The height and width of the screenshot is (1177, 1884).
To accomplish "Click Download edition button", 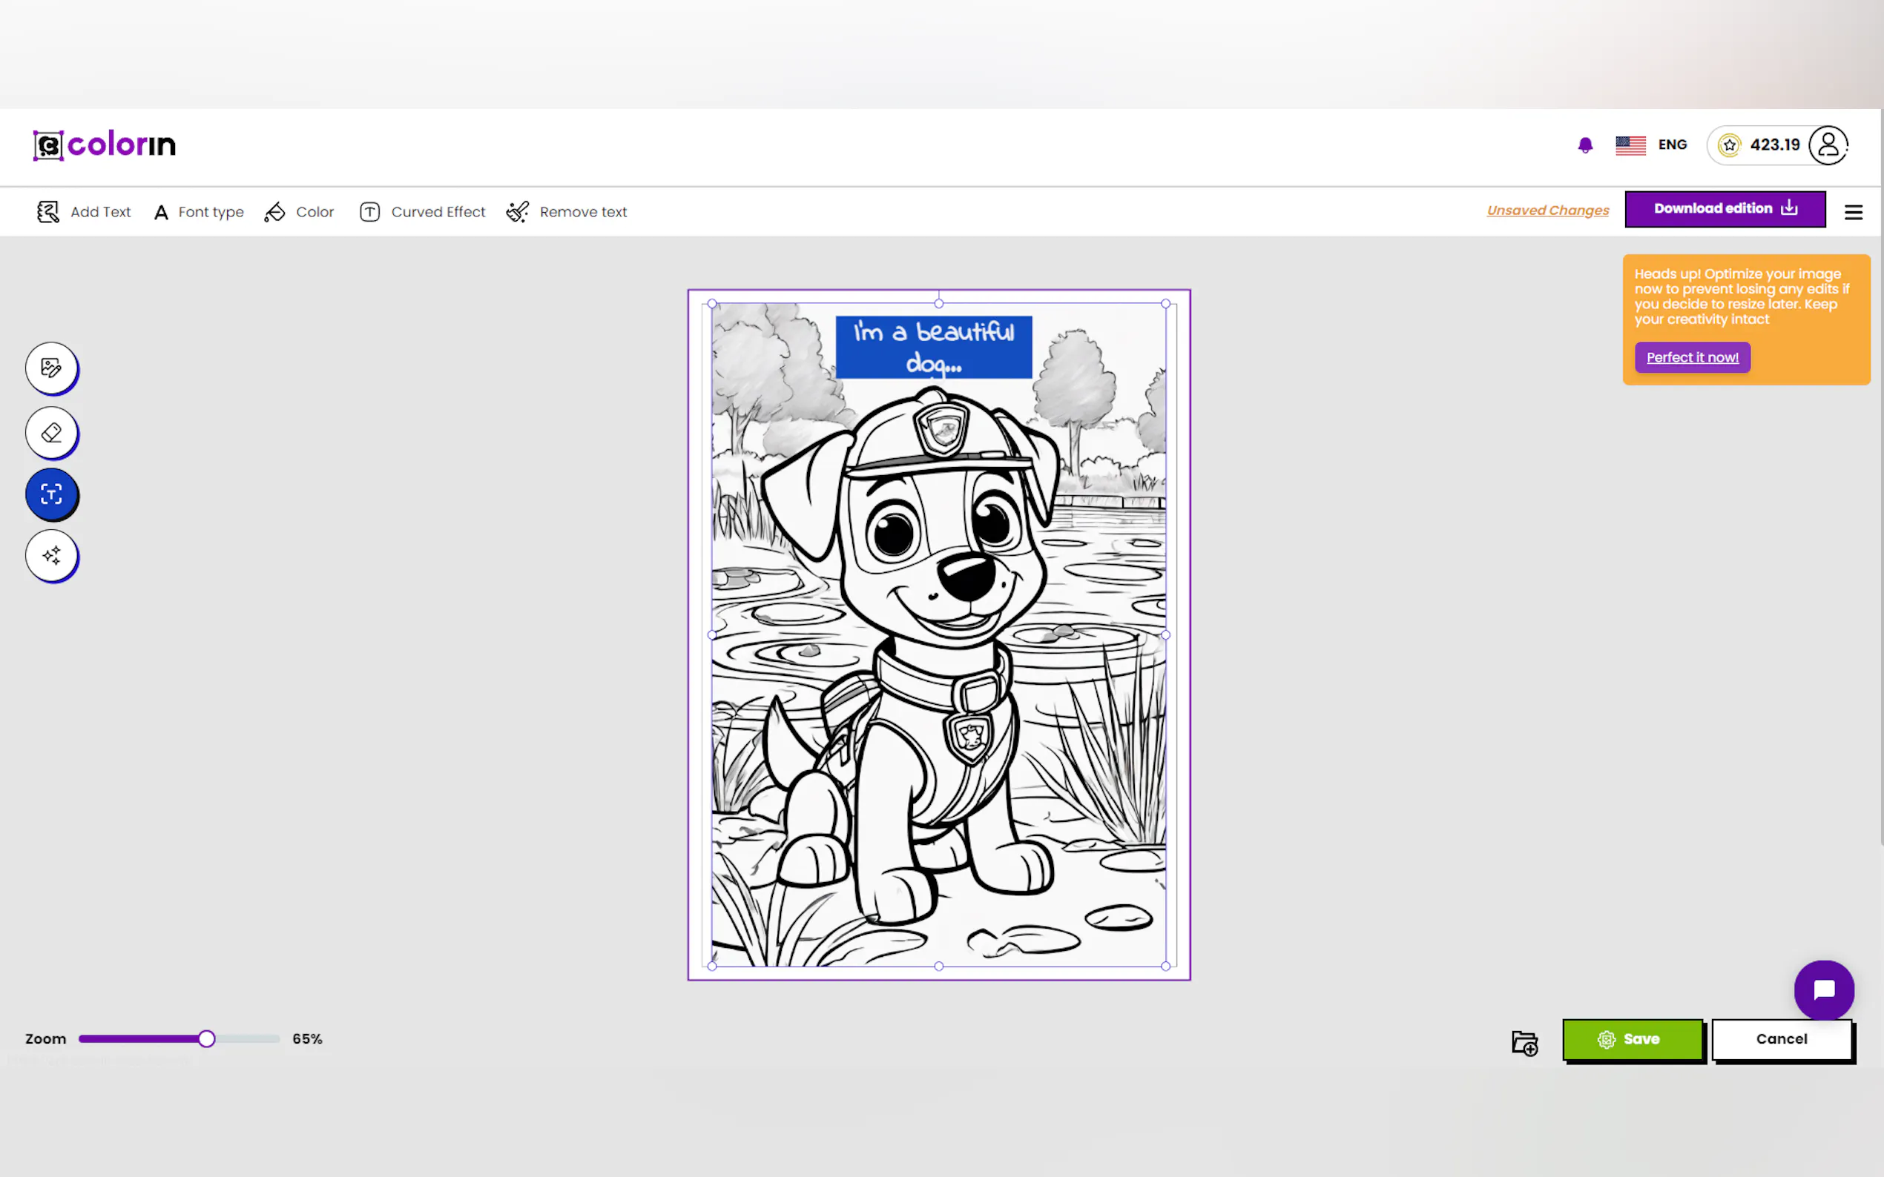I will [x=1725, y=208].
